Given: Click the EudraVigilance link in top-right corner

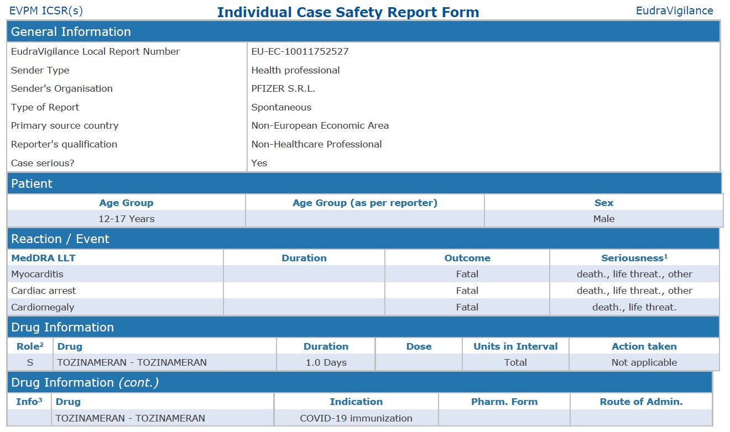Looking at the screenshot, I should (674, 10).
